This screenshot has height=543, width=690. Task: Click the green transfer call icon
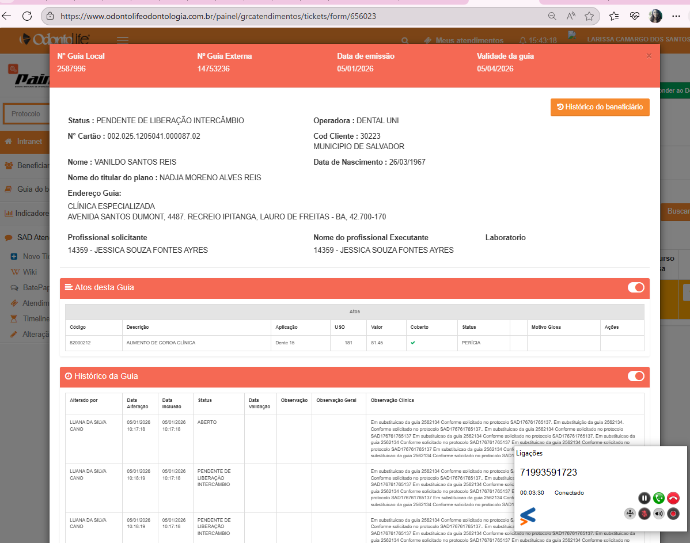pos(658,498)
